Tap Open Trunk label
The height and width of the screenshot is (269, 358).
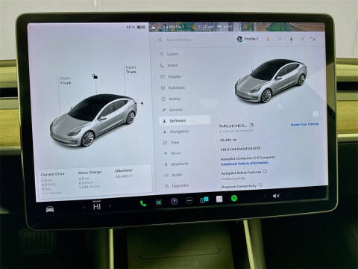[x=131, y=69]
